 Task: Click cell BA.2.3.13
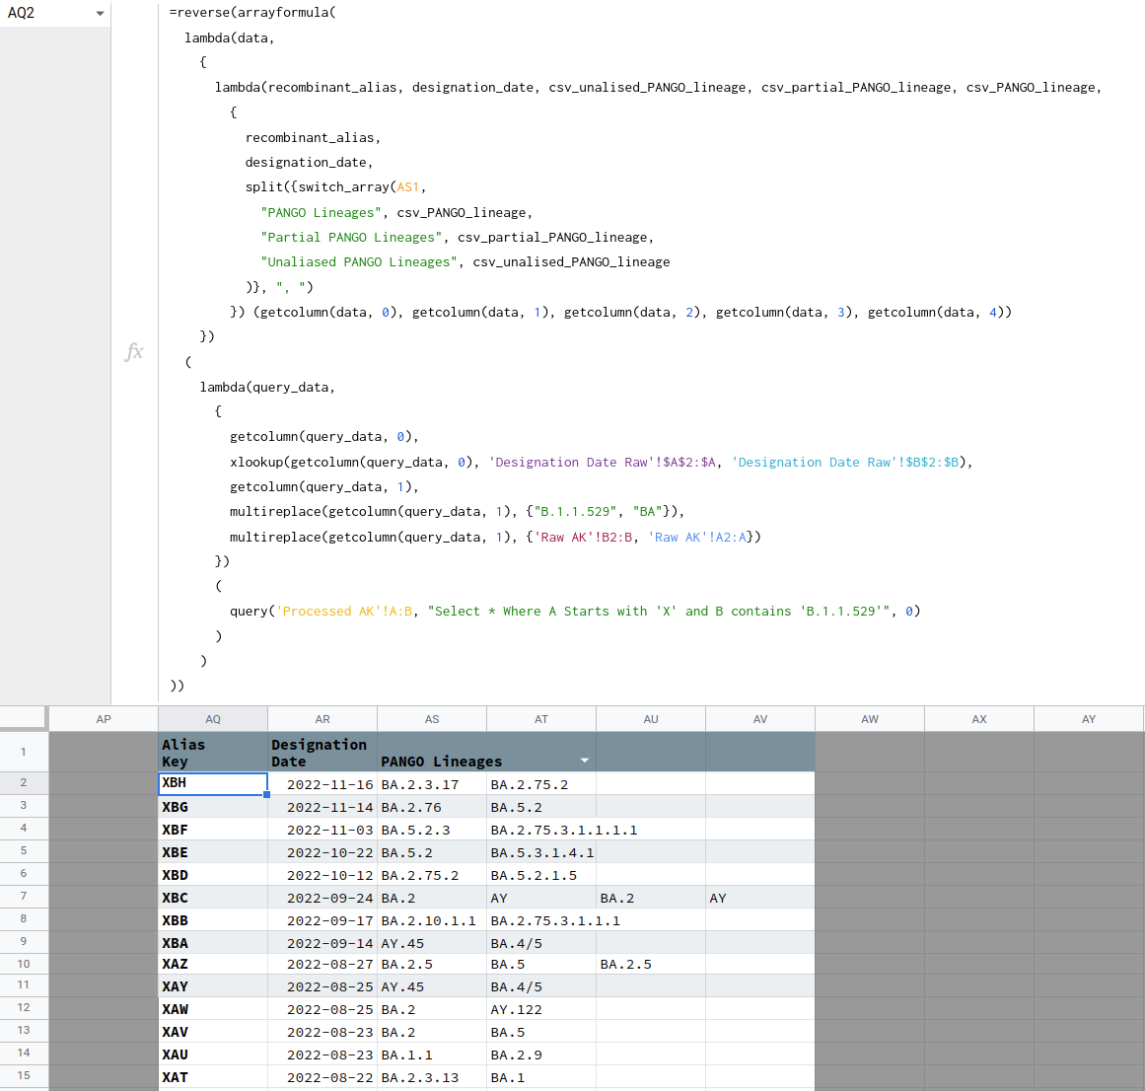(432, 1077)
